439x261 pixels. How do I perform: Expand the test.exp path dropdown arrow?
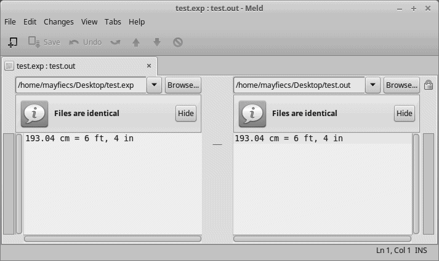click(155, 85)
